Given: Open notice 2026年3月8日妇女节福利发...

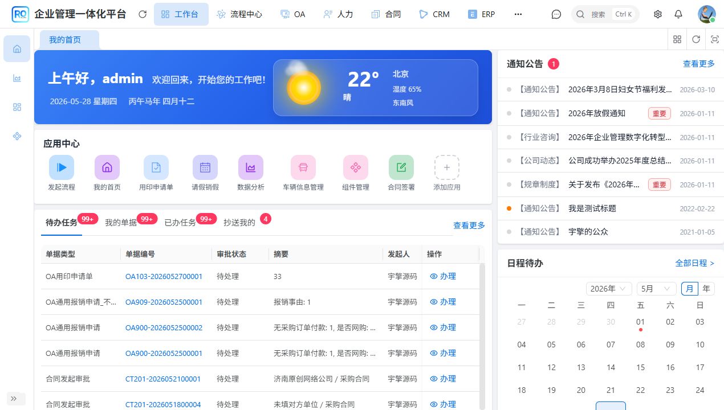Looking at the screenshot, I should point(620,89).
